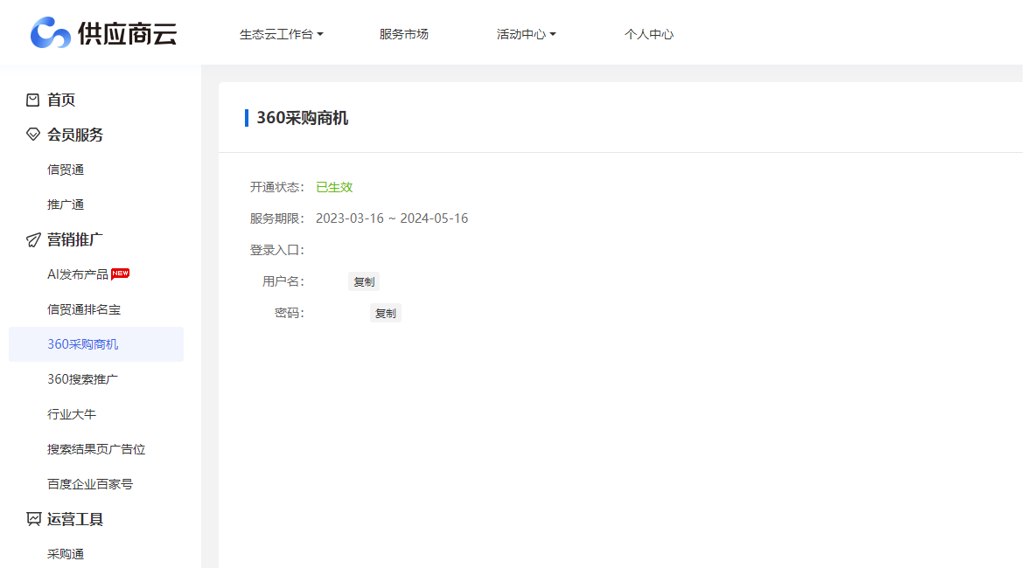1034x568 pixels.
Task: Click the 360采购商机 page title
Action: pyautogui.click(x=302, y=118)
